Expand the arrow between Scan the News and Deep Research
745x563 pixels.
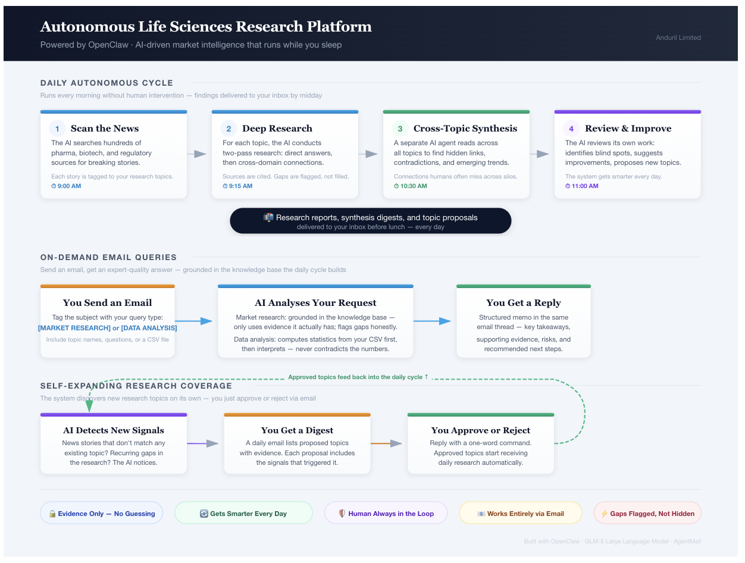click(x=198, y=154)
